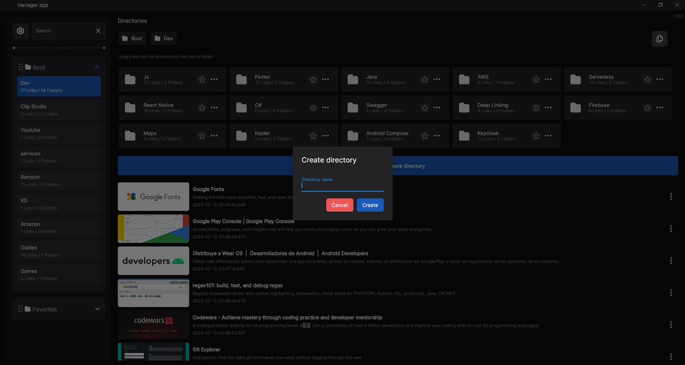
Task: Open the Google Play Console thumbnail
Action: [x=153, y=229]
